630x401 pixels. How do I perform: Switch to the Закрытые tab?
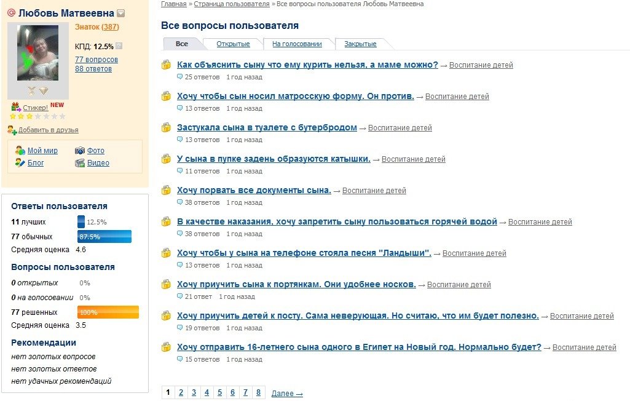pyautogui.click(x=360, y=44)
